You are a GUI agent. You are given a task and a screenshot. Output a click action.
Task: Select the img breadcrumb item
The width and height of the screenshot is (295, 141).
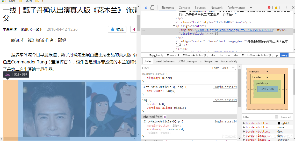click(284, 55)
